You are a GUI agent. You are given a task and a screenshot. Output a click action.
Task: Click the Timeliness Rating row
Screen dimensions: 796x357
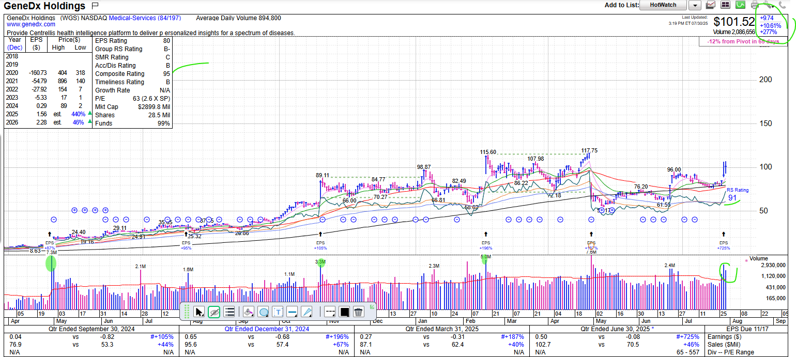[132, 82]
